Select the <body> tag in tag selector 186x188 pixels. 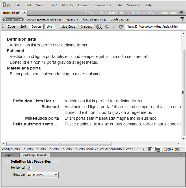coord(7,149)
